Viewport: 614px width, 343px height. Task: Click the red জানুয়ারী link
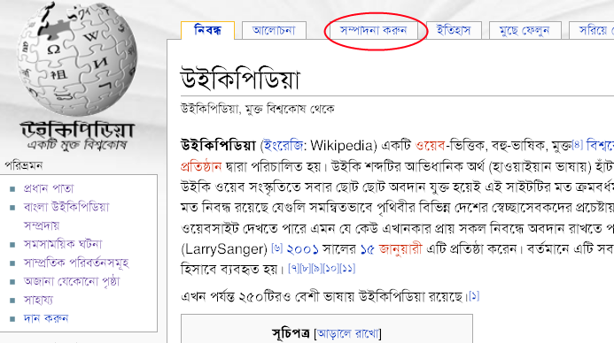[x=400, y=248]
